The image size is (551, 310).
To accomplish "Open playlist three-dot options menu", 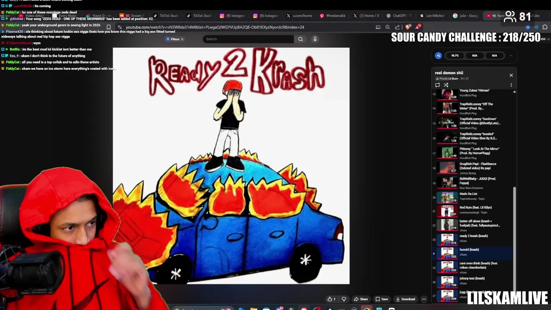I will (511, 85).
